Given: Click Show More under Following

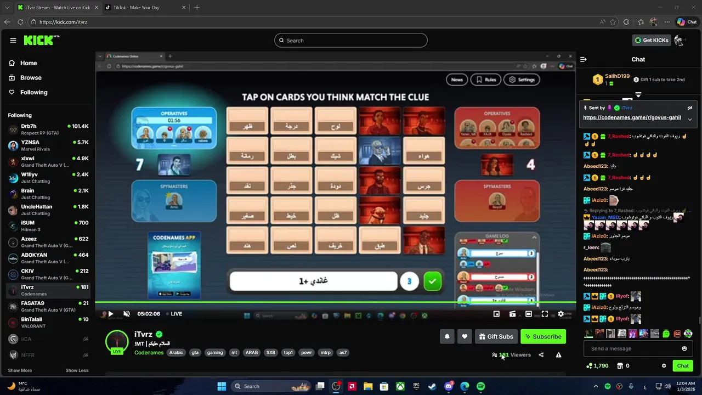Looking at the screenshot, I should [x=20, y=370].
